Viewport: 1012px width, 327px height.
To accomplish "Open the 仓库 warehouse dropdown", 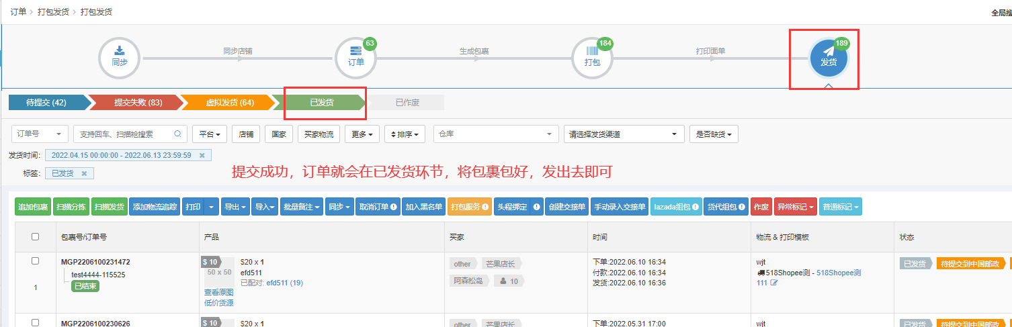I will click(496, 134).
